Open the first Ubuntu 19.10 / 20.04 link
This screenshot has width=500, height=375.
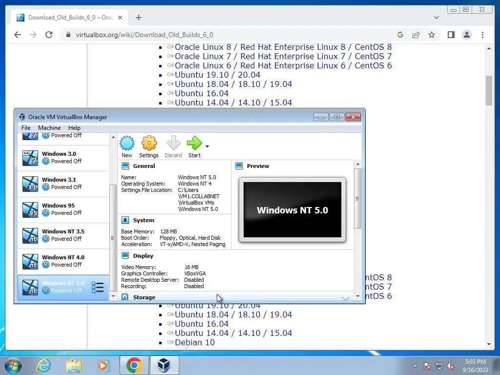pos(217,75)
